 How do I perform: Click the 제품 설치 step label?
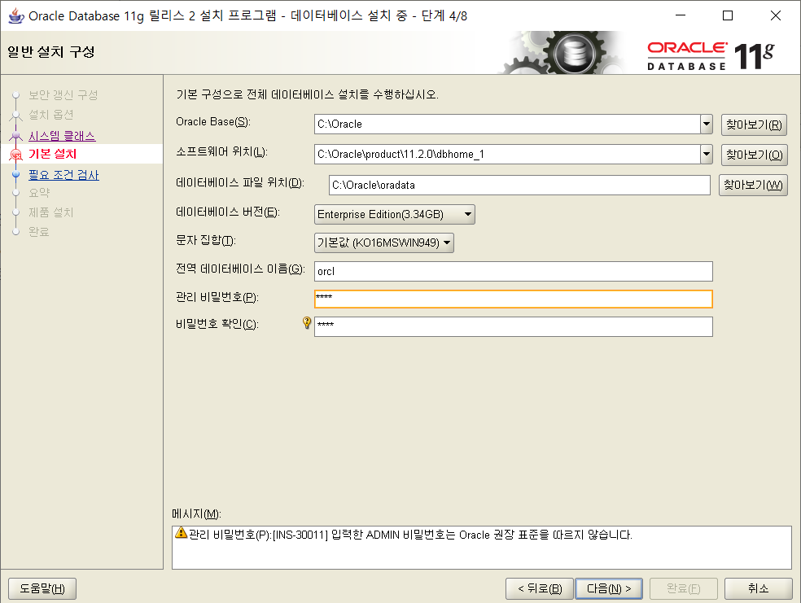50,212
